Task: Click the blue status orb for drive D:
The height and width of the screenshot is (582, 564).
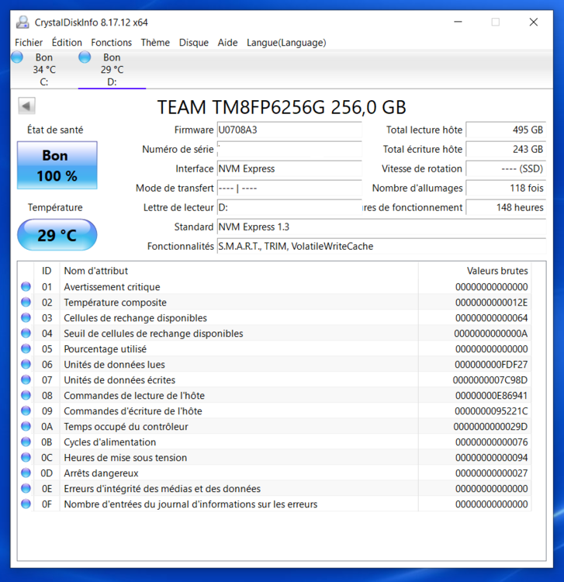Action: tap(85, 57)
